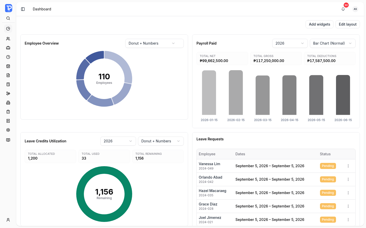Click Pending badge for Joel Jimenez
The image size is (366, 228).
(328, 220)
